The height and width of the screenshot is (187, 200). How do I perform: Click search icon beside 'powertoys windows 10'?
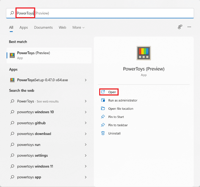point(12,112)
